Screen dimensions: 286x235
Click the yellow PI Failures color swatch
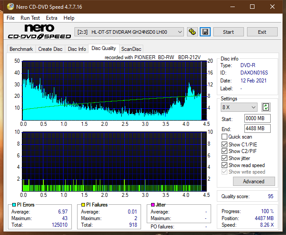click(83, 205)
